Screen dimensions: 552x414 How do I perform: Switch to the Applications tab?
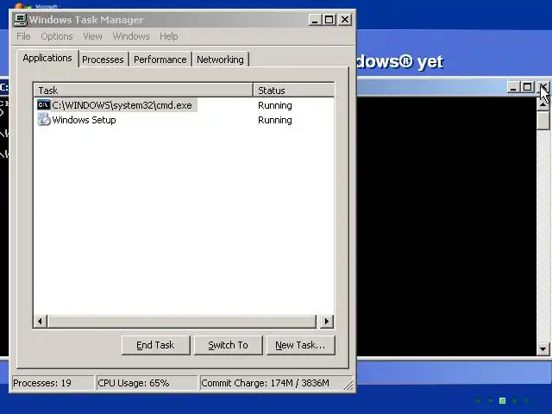click(47, 58)
